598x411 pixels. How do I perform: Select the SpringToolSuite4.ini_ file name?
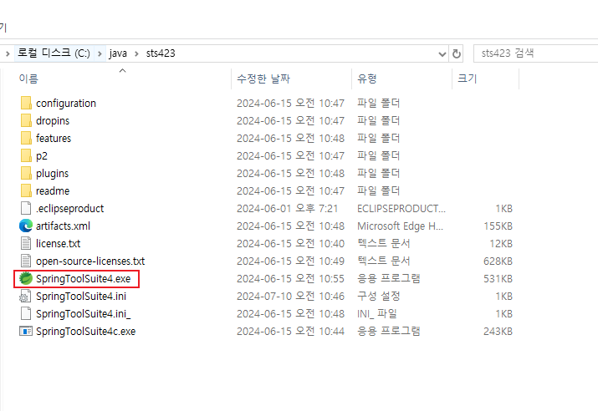coord(83,314)
